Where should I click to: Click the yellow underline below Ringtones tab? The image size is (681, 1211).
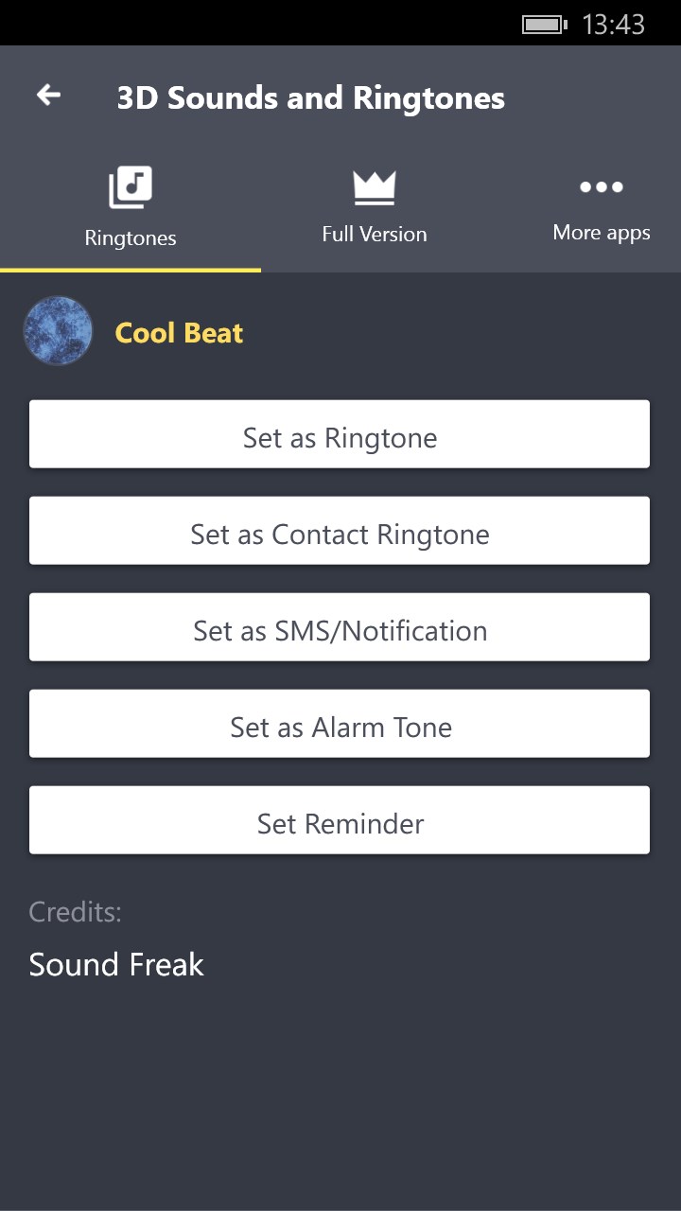131,270
